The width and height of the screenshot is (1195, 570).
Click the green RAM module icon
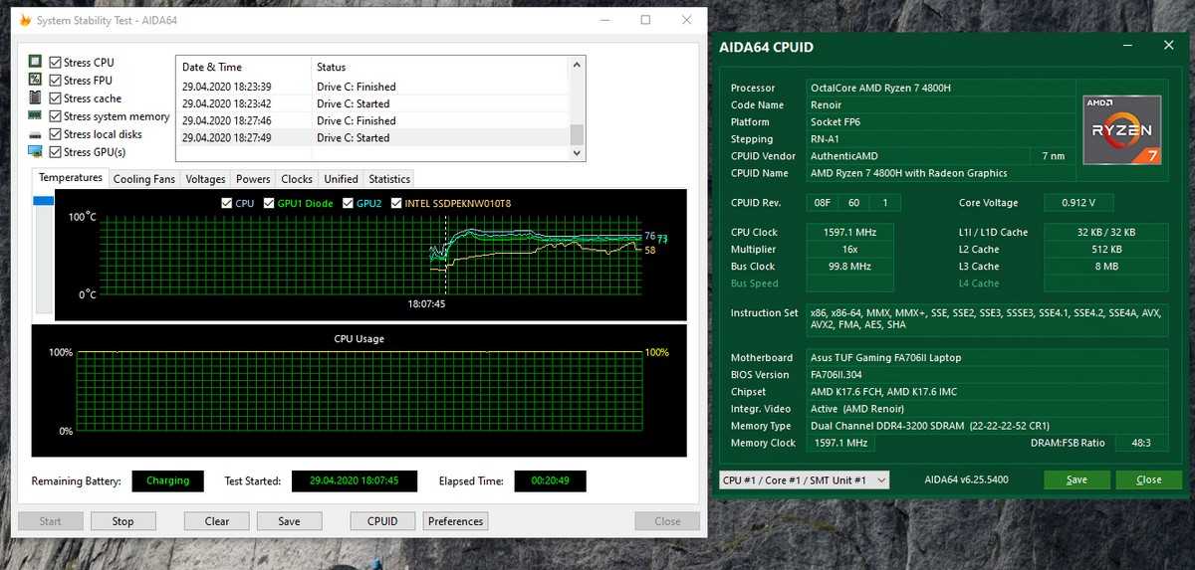pyautogui.click(x=35, y=116)
